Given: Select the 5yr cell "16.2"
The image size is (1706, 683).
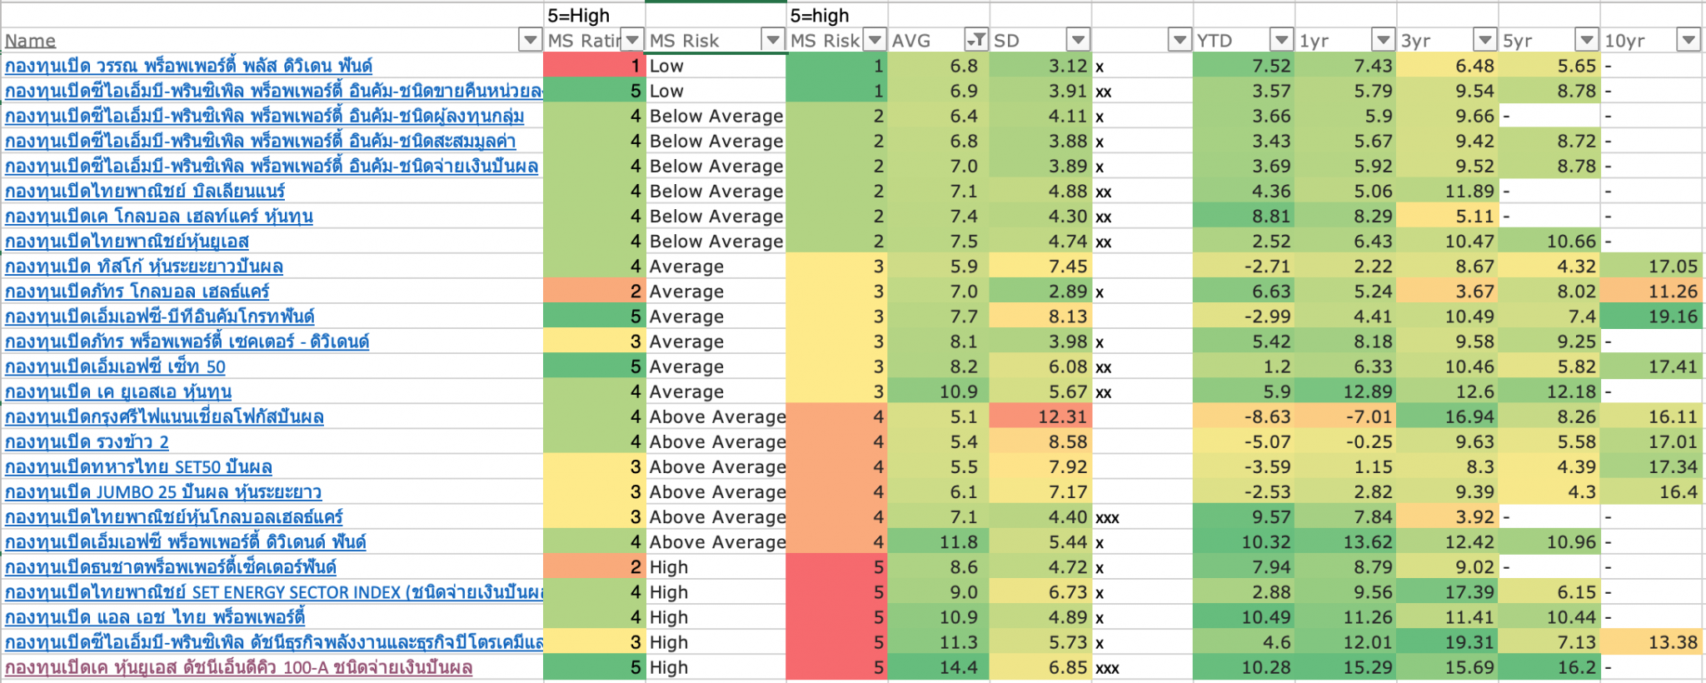Looking at the screenshot, I should point(1548,666).
